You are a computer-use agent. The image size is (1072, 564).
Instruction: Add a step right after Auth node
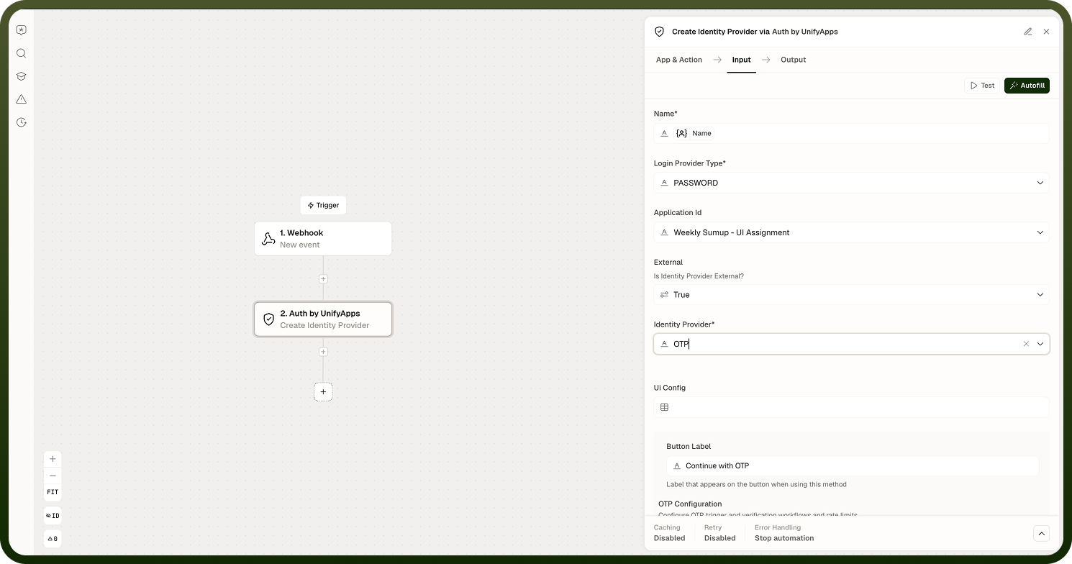[x=323, y=352]
